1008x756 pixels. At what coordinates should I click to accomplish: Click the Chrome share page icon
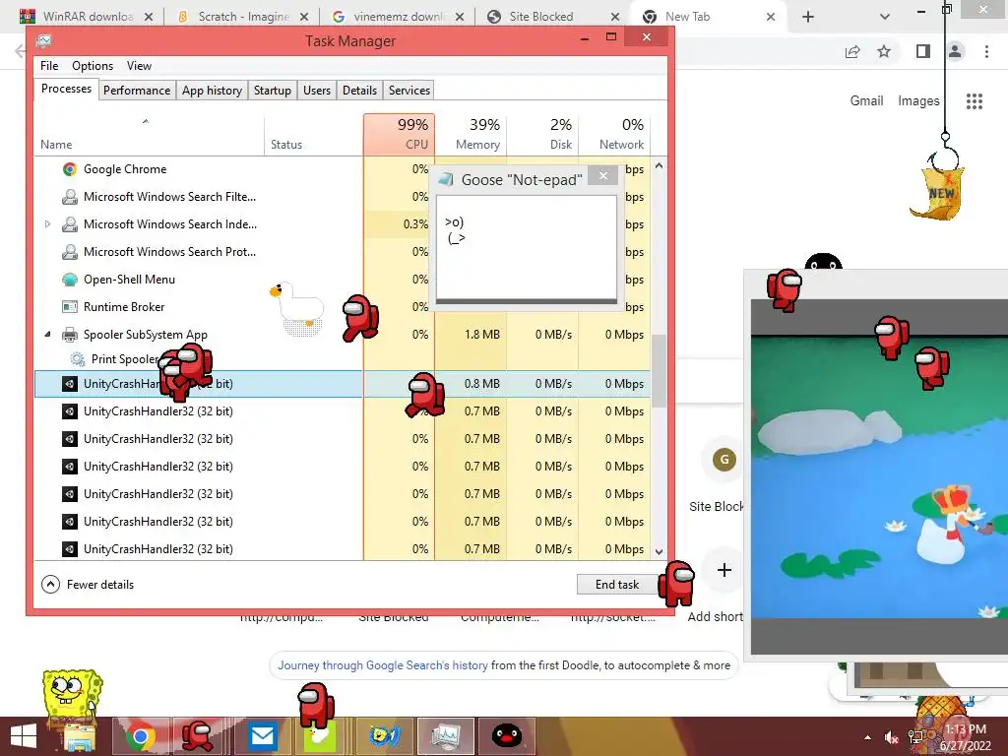tap(852, 51)
